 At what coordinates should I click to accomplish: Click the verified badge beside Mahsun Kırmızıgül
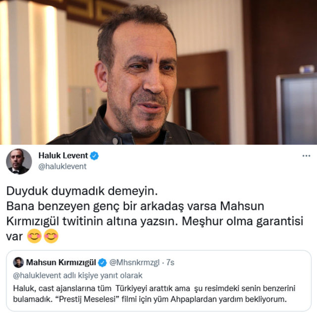tap(103, 263)
